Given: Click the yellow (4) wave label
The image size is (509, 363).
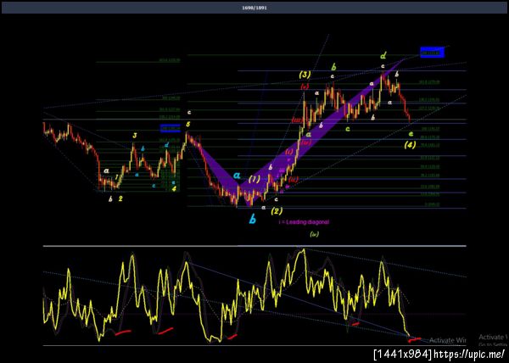Looking at the screenshot, I should (410, 145).
